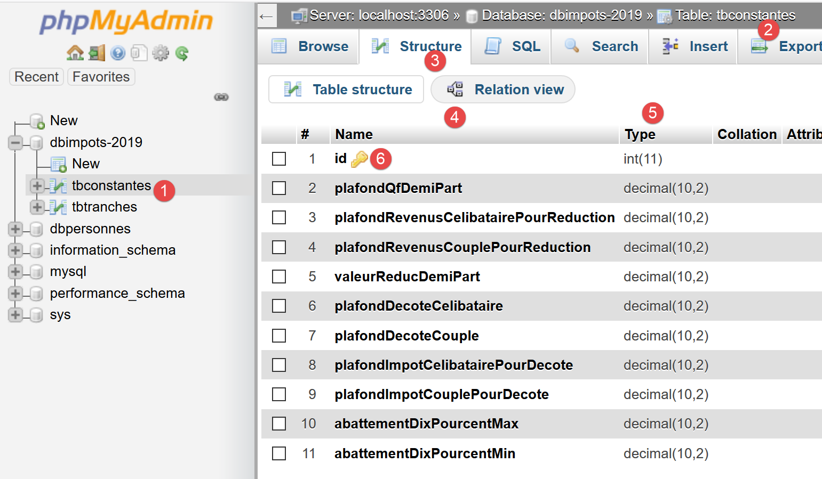Collapse the dbimpots-2019 database tree
The height and width of the screenshot is (479, 822).
[15, 143]
